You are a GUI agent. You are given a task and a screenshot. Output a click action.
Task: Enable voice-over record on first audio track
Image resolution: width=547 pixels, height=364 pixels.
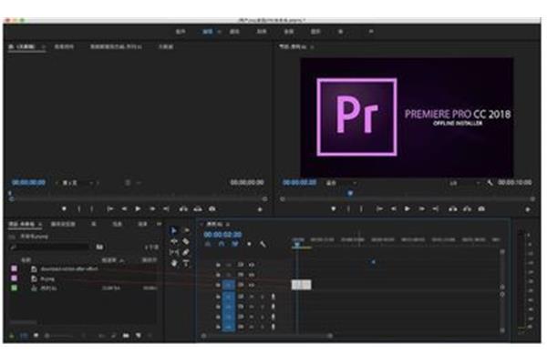(x=273, y=297)
